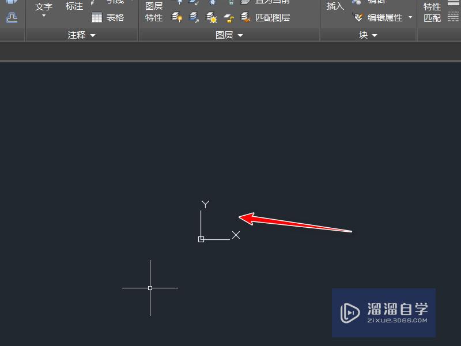This screenshot has width=461, height=346.
Task: Toggle a layer off with the bulb icon
Action: [x=177, y=17]
